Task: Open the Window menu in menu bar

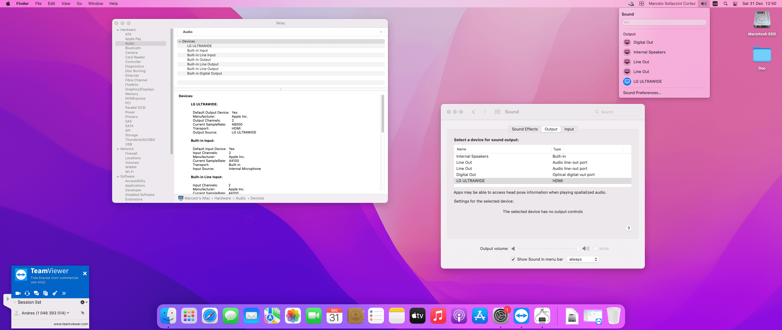Action: pyautogui.click(x=96, y=4)
